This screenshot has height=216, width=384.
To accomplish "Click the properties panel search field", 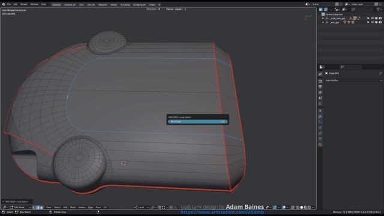I will coord(350,67).
